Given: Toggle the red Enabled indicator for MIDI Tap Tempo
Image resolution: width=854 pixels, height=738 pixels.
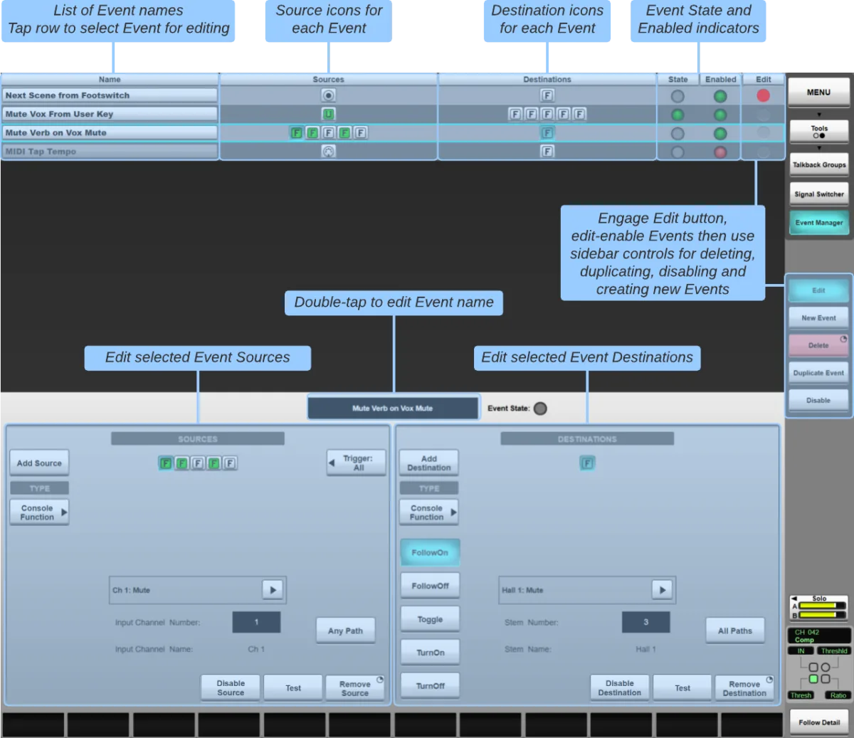Looking at the screenshot, I should [720, 152].
